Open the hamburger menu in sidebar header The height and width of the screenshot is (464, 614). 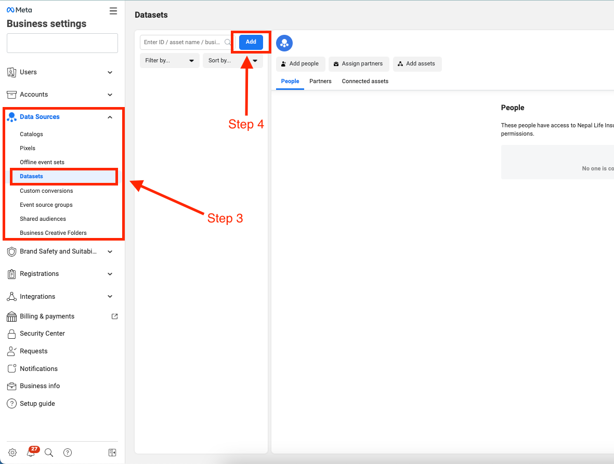point(113,10)
